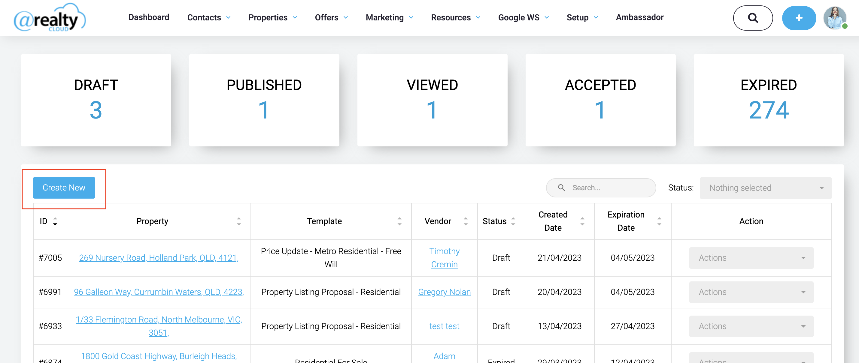Image resolution: width=859 pixels, height=363 pixels.
Task: Sort by Property column arrows
Action: click(x=239, y=221)
